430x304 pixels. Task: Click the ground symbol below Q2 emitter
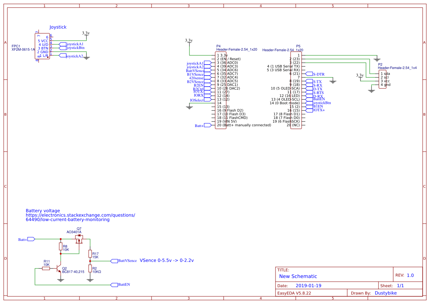pyautogui.click(x=61, y=280)
